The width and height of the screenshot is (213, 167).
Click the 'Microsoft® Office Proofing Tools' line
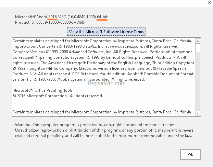[42, 90]
